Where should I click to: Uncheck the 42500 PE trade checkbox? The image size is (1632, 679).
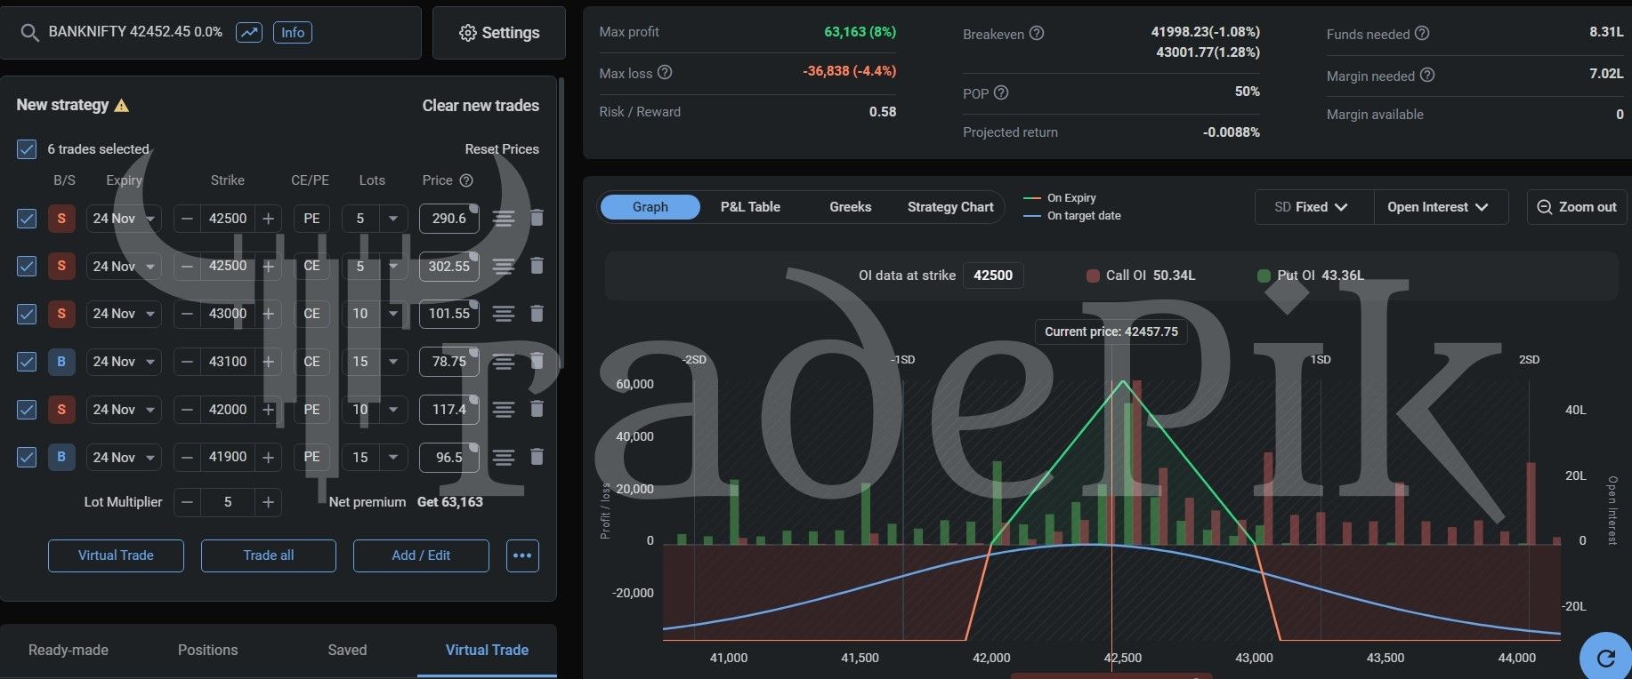coord(27,218)
